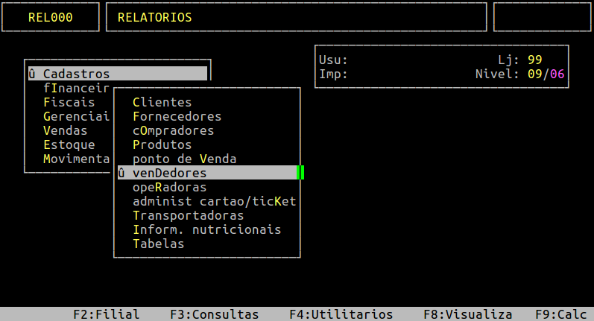
Task: Select opeRadoras in the list
Action: [x=169, y=187]
